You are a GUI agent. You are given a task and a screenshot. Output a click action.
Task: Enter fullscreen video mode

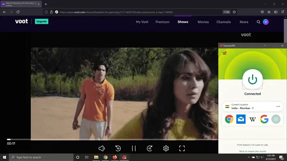[x=182, y=148]
